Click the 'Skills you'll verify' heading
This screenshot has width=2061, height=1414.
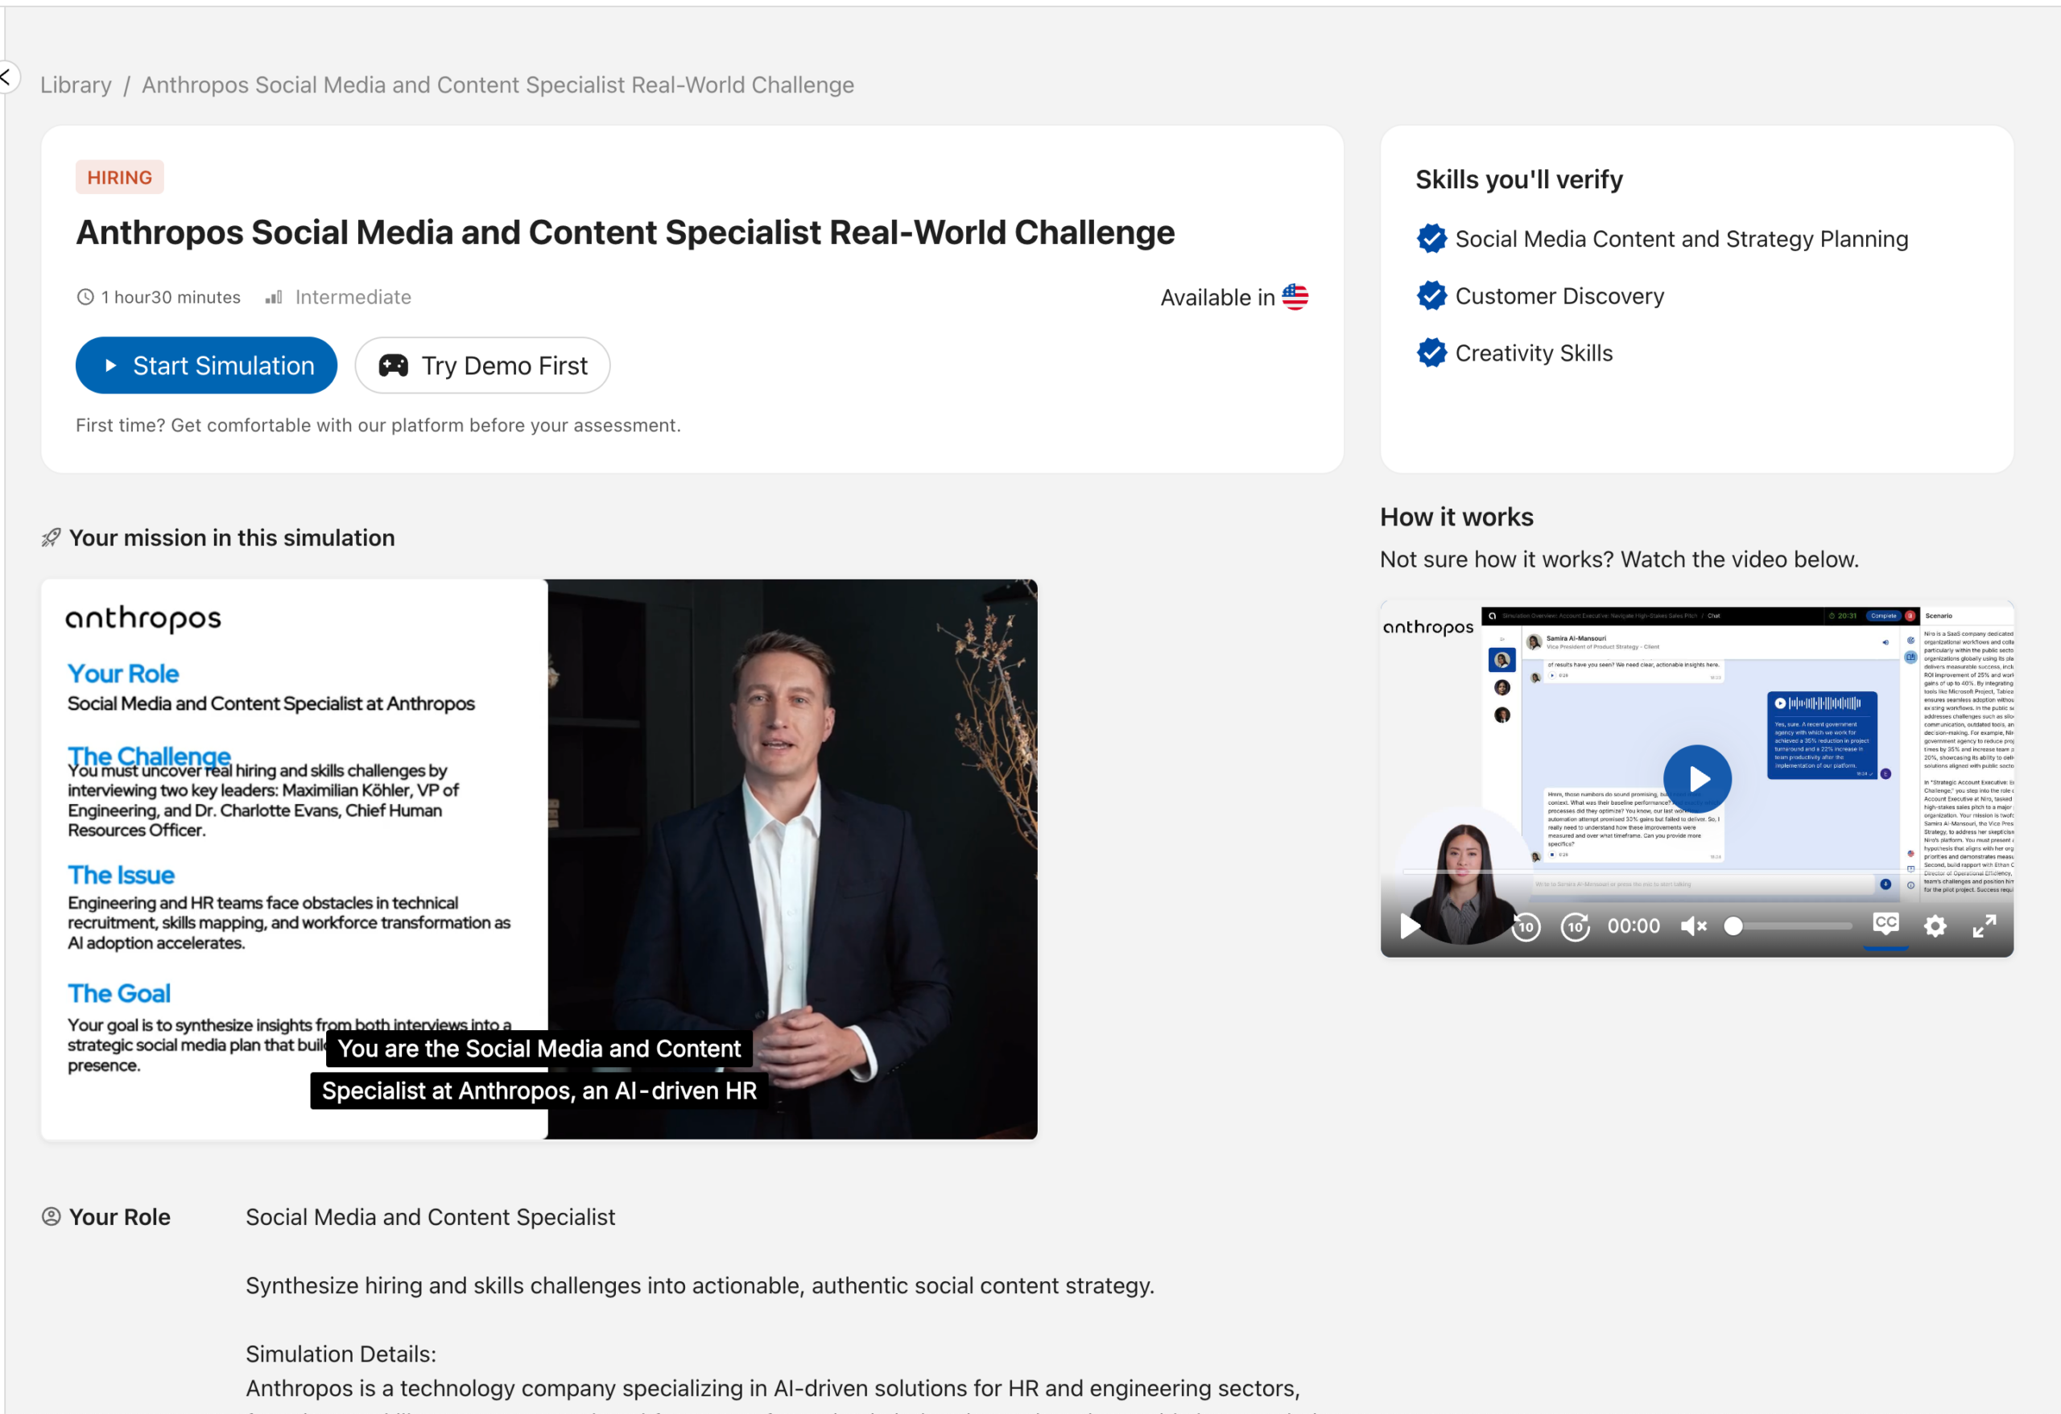pos(1519,180)
